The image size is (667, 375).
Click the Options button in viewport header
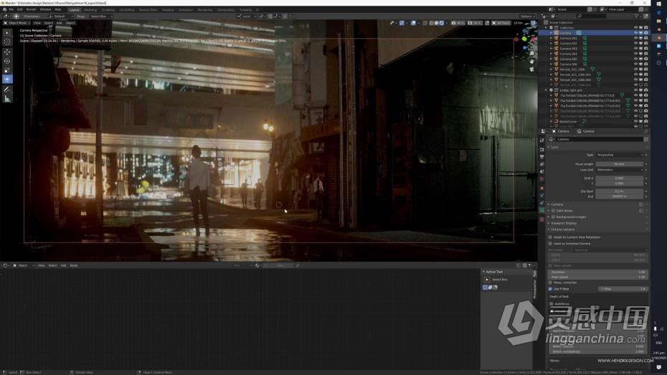527,16
